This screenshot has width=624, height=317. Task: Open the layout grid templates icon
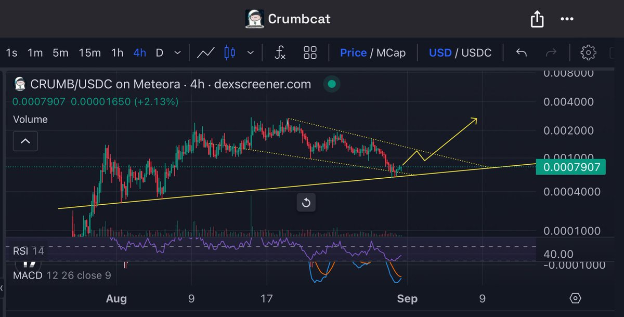point(310,52)
